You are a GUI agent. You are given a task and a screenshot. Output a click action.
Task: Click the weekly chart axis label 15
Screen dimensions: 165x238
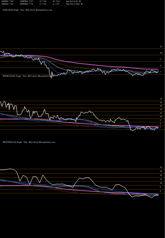click(161, 99)
